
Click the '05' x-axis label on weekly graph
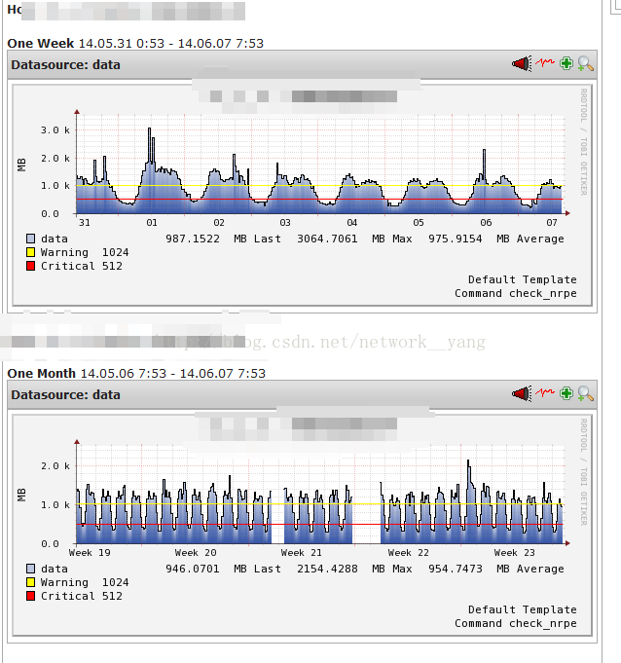click(419, 222)
